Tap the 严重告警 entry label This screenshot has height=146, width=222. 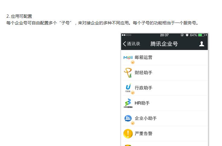[143, 133]
